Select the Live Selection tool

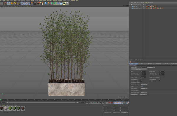[5, 3]
